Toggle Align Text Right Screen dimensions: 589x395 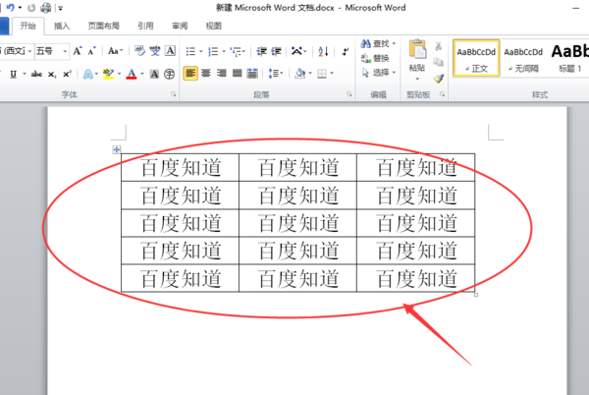pos(221,74)
